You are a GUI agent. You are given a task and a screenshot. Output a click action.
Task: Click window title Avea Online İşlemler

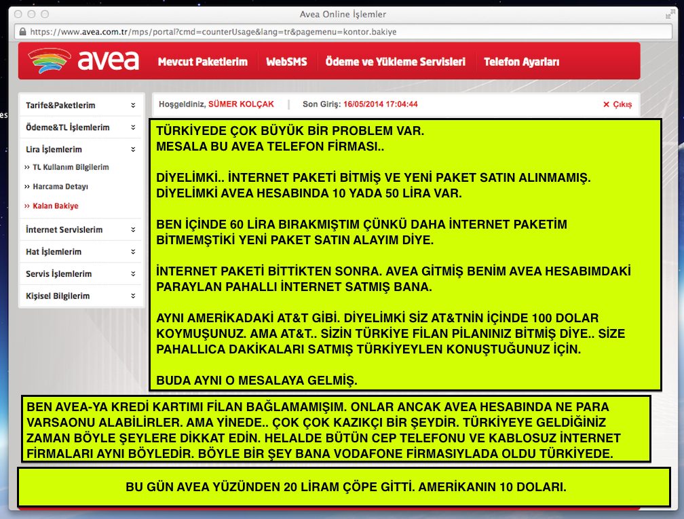[x=343, y=14]
